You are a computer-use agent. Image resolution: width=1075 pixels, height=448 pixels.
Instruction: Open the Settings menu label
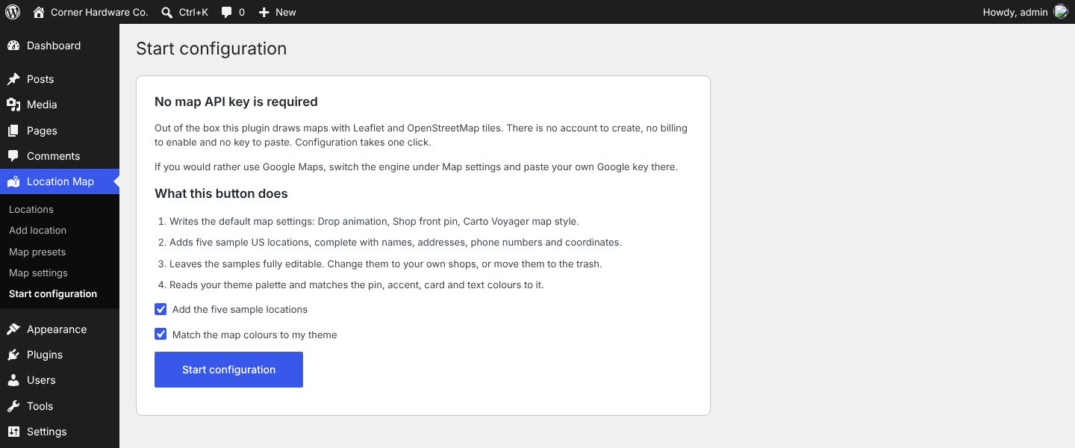(x=47, y=432)
